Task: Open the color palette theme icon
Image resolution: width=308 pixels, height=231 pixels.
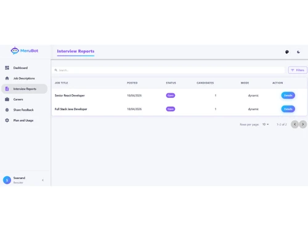Action: (x=287, y=52)
